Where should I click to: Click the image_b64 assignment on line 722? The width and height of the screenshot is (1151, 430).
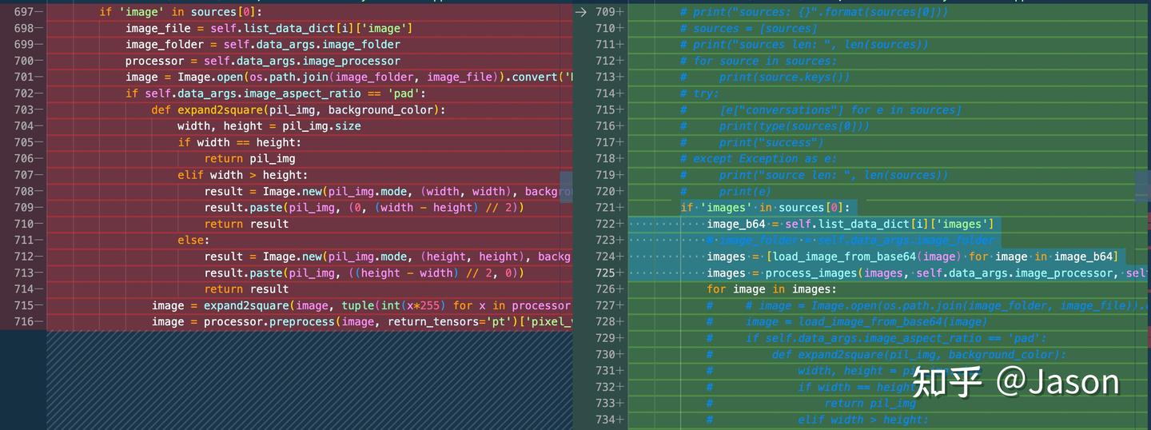[x=850, y=224]
